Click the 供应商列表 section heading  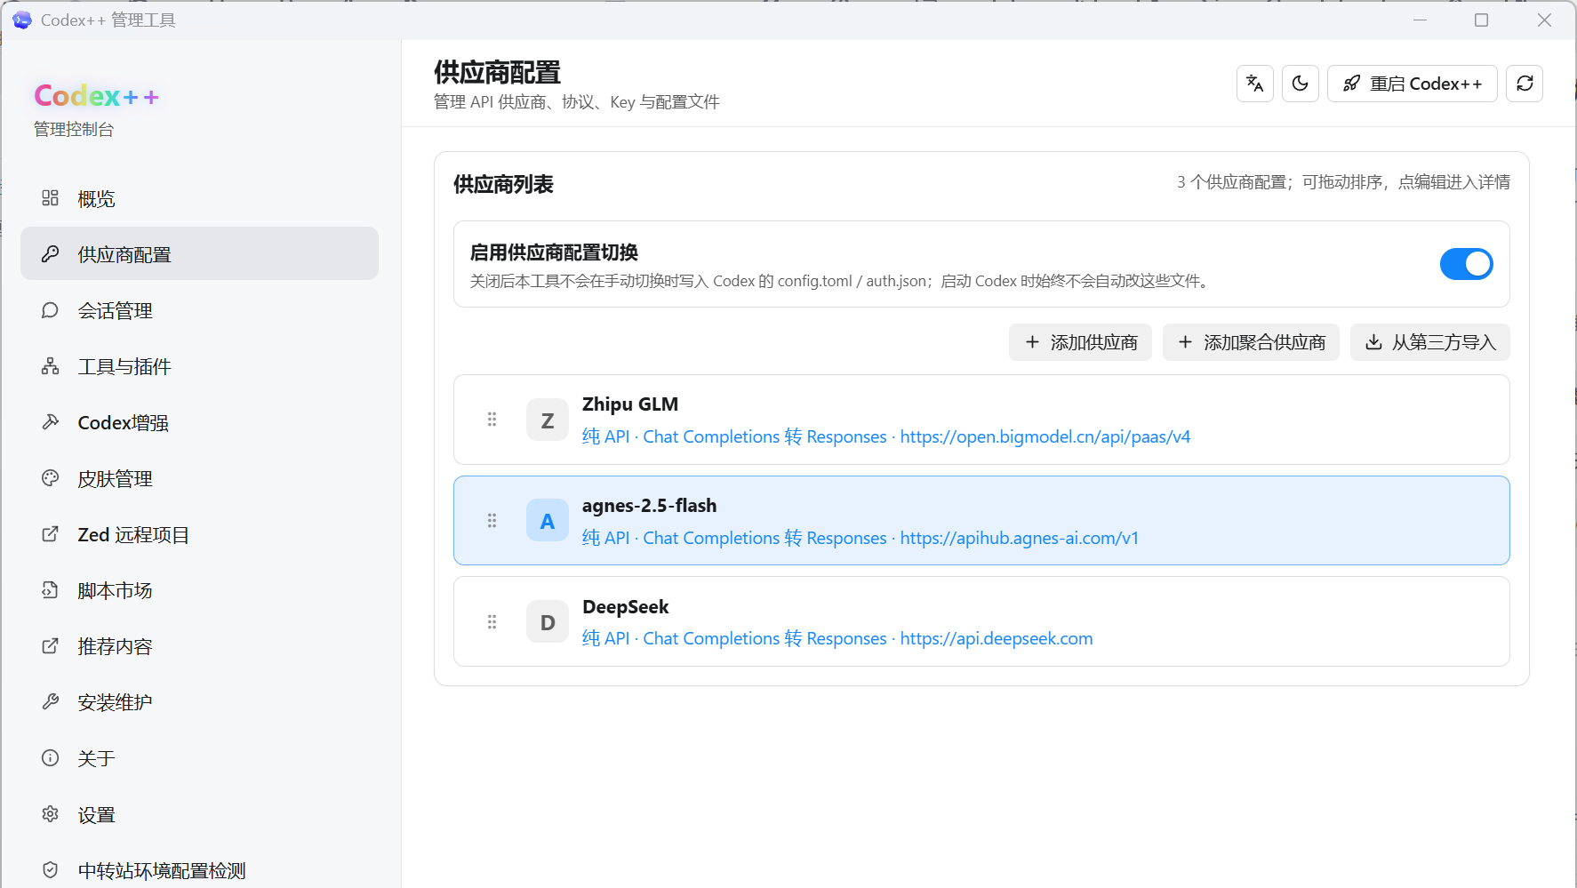[x=503, y=184]
